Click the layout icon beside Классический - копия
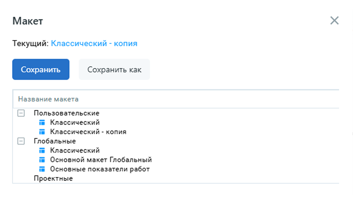Image resolution: width=353 pixels, height=204 pixels. [x=42, y=132]
